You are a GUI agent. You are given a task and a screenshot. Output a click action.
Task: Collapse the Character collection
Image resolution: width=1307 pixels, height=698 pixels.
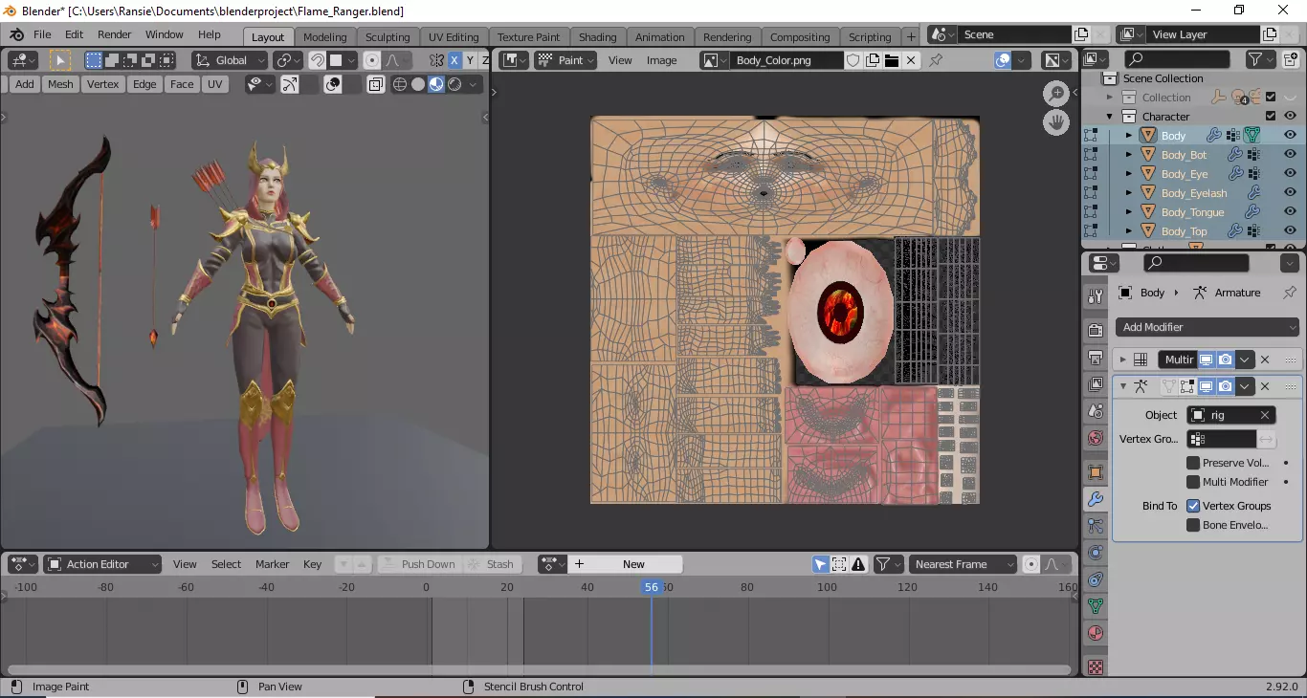(x=1110, y=117)
